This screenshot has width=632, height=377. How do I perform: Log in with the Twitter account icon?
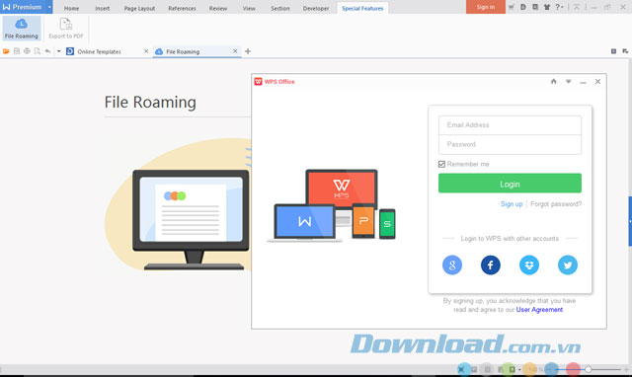point(568,265)
